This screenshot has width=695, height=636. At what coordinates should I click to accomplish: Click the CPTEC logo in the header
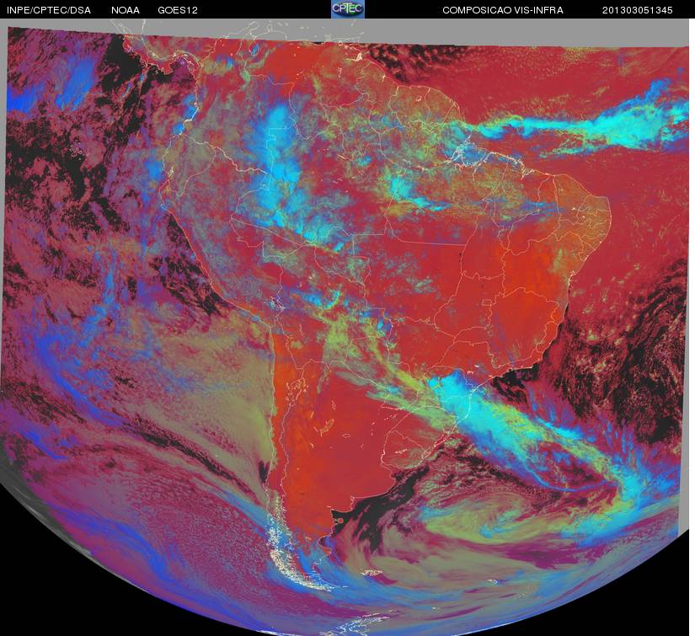click(348, 9)
